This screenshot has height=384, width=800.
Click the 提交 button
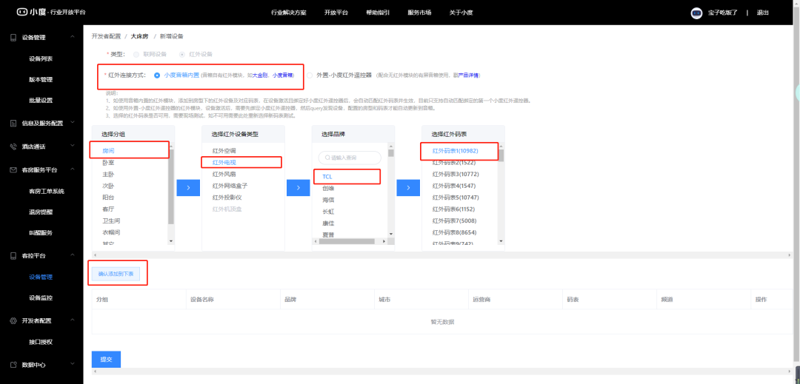pos(106,359)
